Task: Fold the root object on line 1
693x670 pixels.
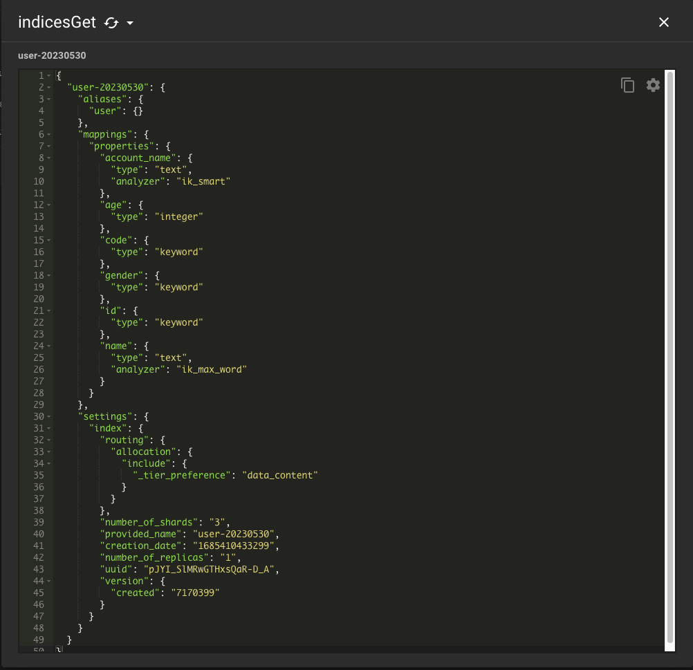Action: tap(49, 76)
